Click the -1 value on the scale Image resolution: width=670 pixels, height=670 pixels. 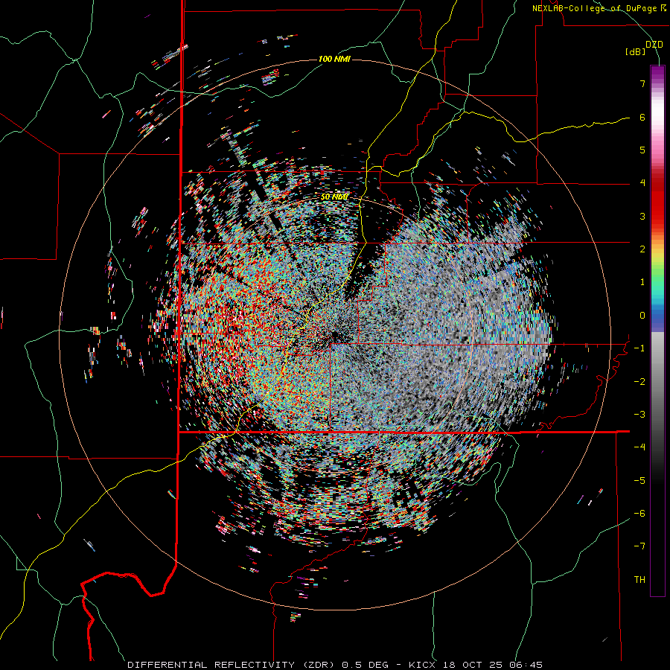coord(639,348)
